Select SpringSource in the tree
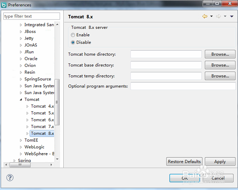 coord(38,79)
